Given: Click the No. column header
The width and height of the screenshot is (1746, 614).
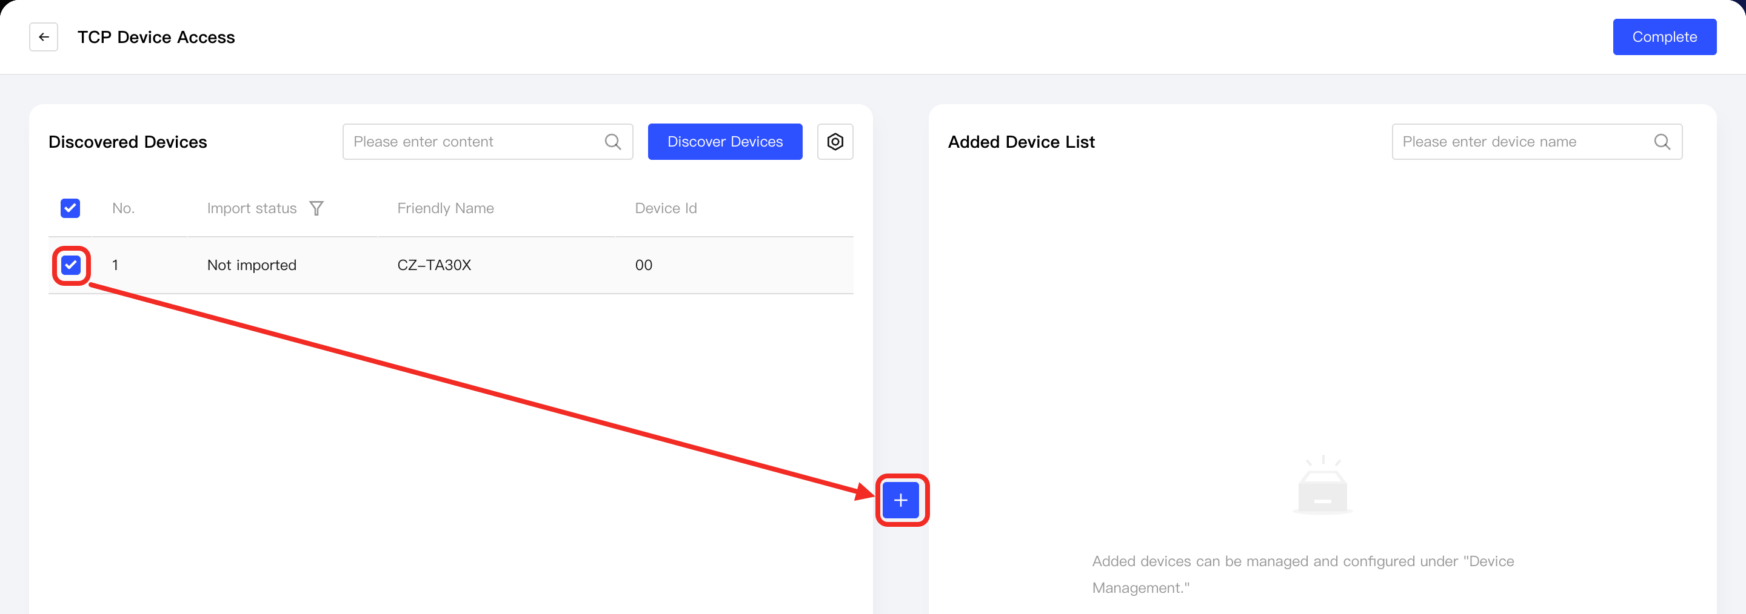Looking at the screenshot, I should coord(123,208).
